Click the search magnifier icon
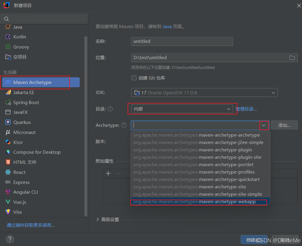This screenshot has height=246, width=302. pyautogui.click(x=7, y=19)
